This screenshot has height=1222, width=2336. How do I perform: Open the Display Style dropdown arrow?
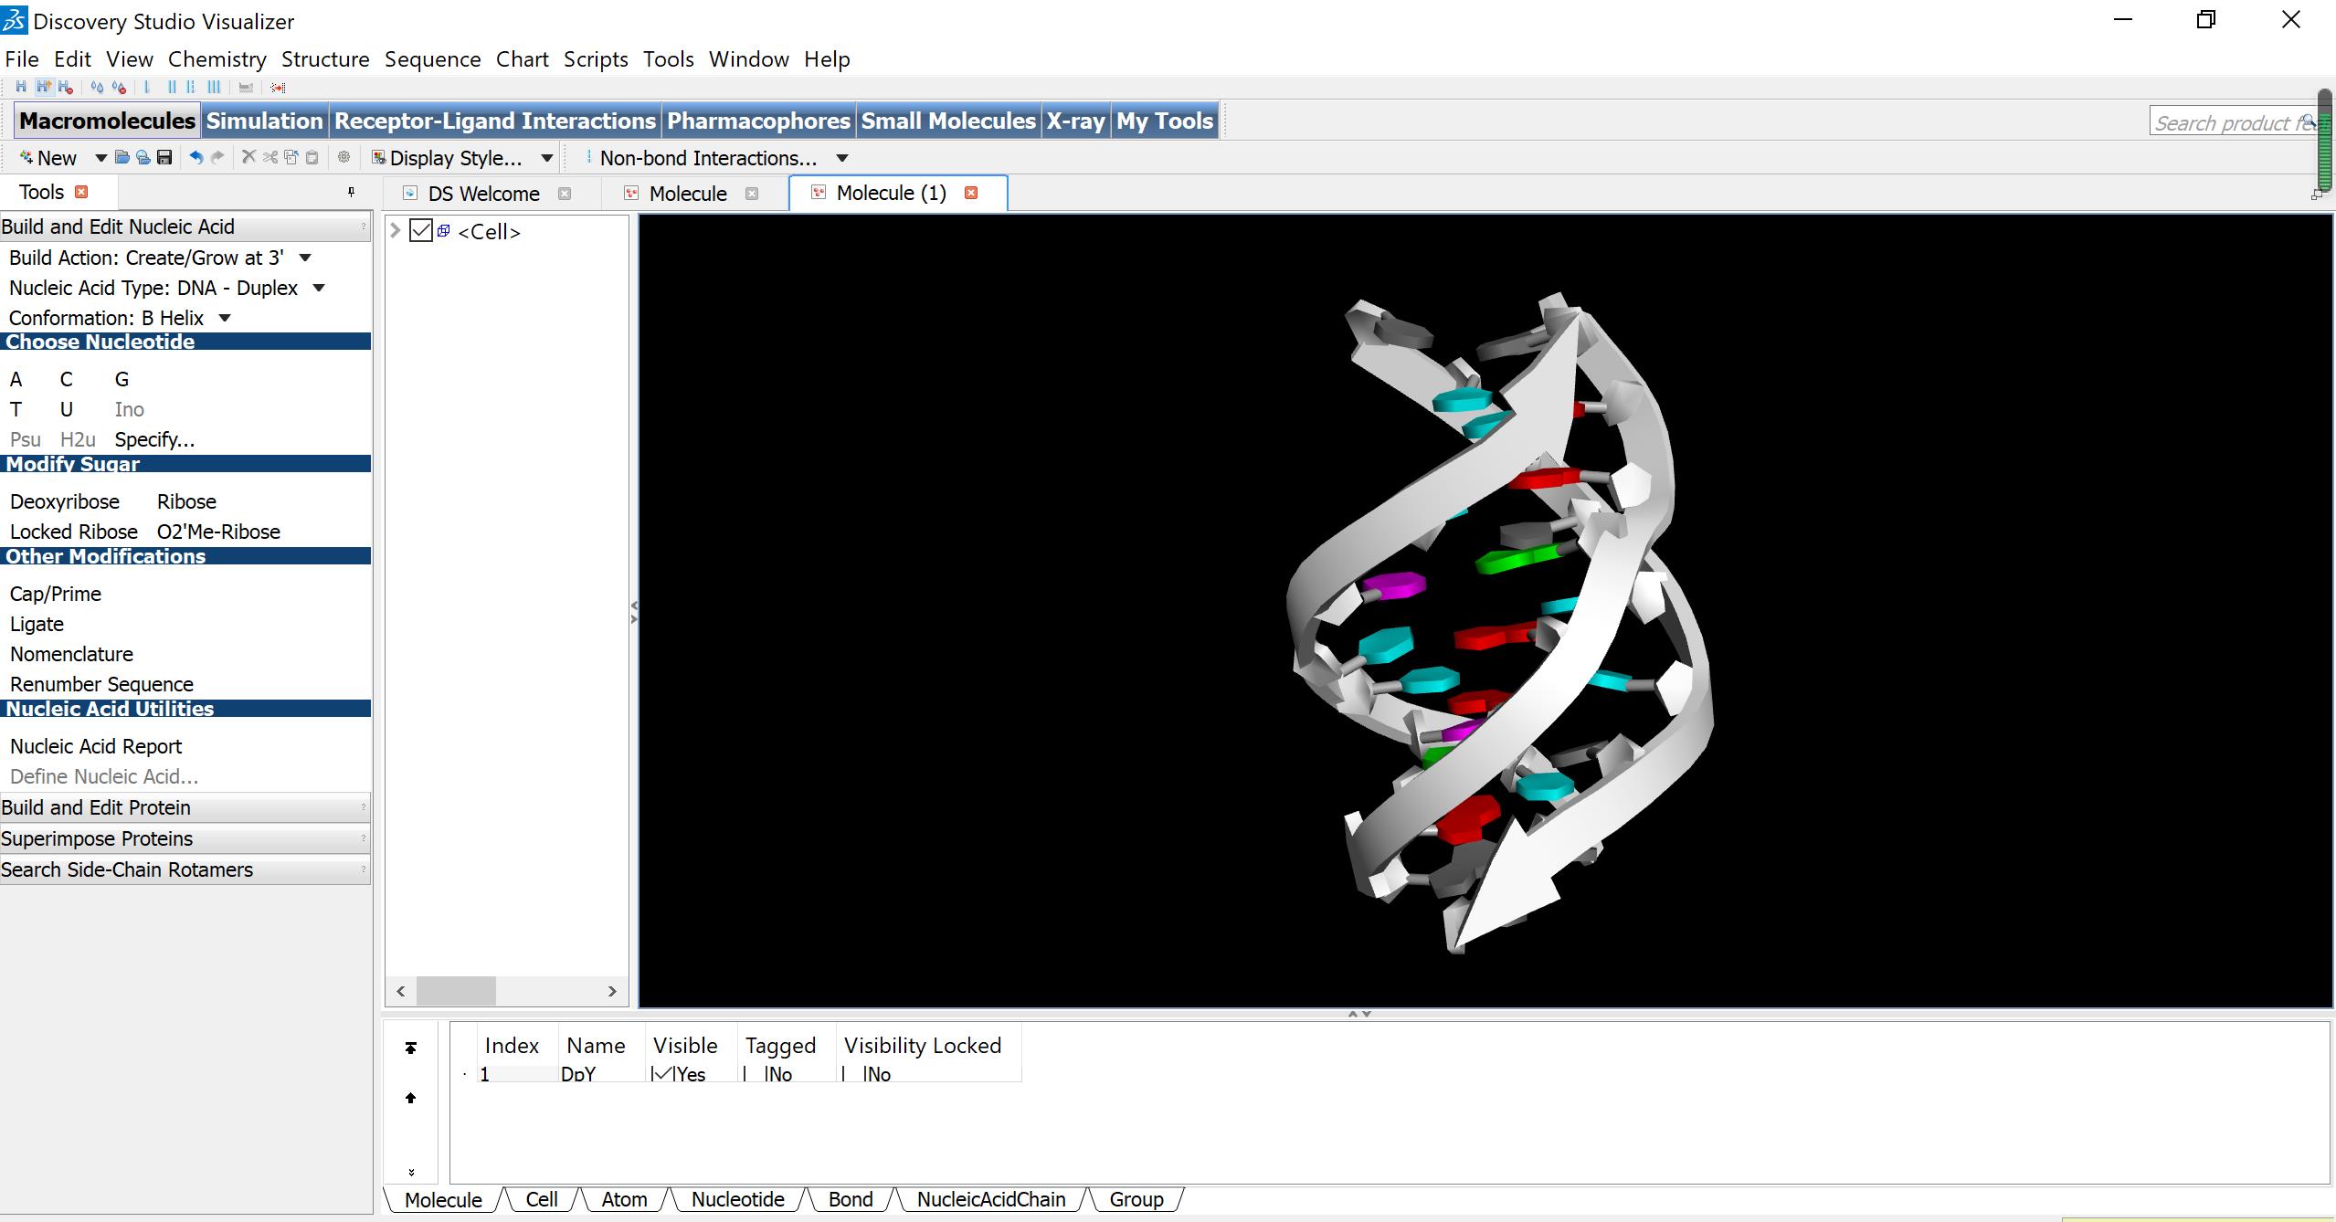coord(546,158)
